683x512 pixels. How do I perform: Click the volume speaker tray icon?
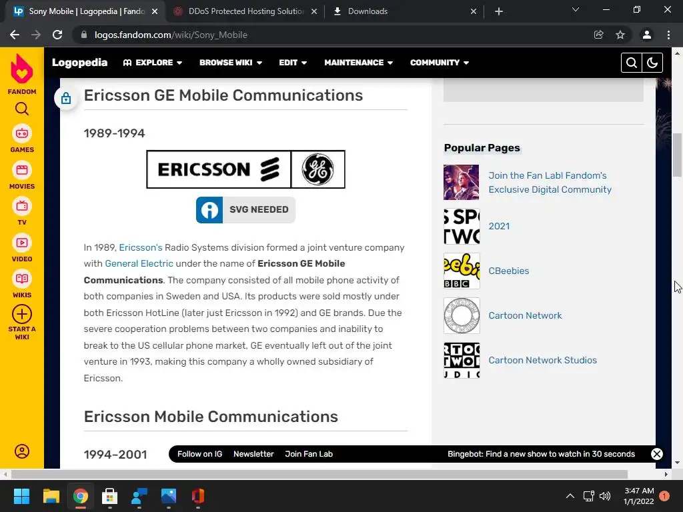[x=605, y=496]
